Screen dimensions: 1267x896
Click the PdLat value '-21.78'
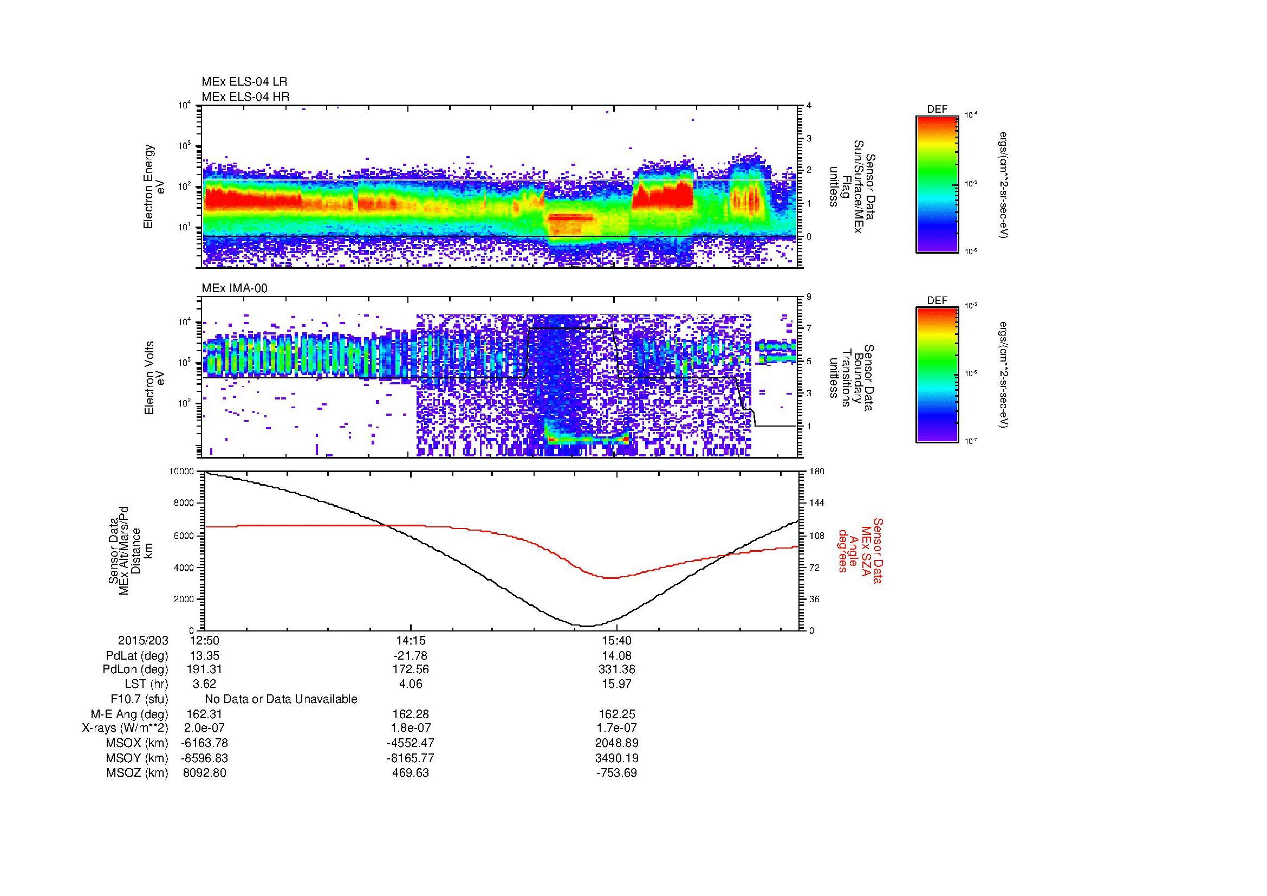[x=411, y=656]
